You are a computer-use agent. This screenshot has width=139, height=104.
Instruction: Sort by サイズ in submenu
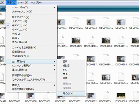(x=71, y=74)
